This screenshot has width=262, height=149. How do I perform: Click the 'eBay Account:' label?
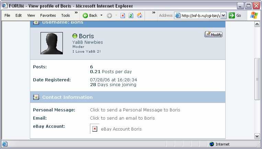[49, 126]
